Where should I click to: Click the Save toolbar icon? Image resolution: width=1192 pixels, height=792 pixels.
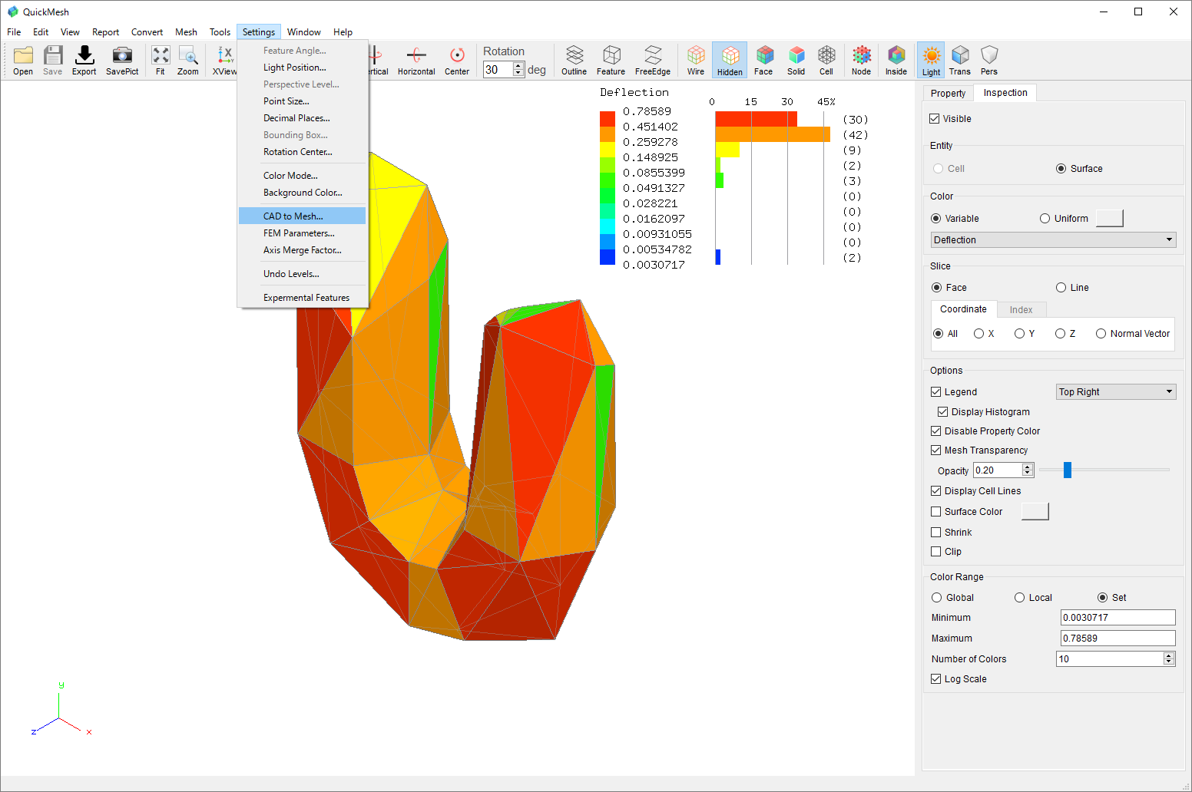pyautogui.click(x=53, y=60)
